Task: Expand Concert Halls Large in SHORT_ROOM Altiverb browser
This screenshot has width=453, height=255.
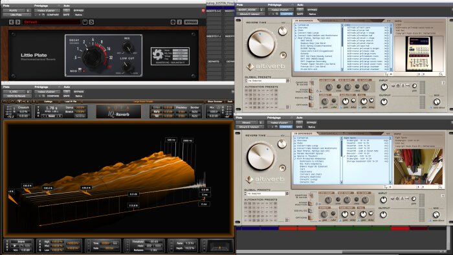Action: point(296,33)
